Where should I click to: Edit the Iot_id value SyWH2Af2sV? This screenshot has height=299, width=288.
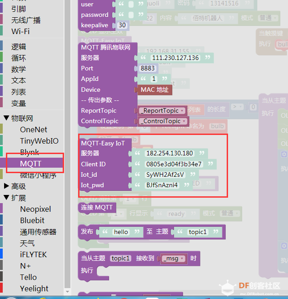[165, 174]
